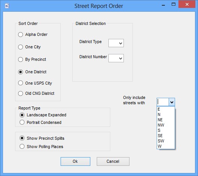
Task: Select the Alpha Order radio button
Action: 20,34
